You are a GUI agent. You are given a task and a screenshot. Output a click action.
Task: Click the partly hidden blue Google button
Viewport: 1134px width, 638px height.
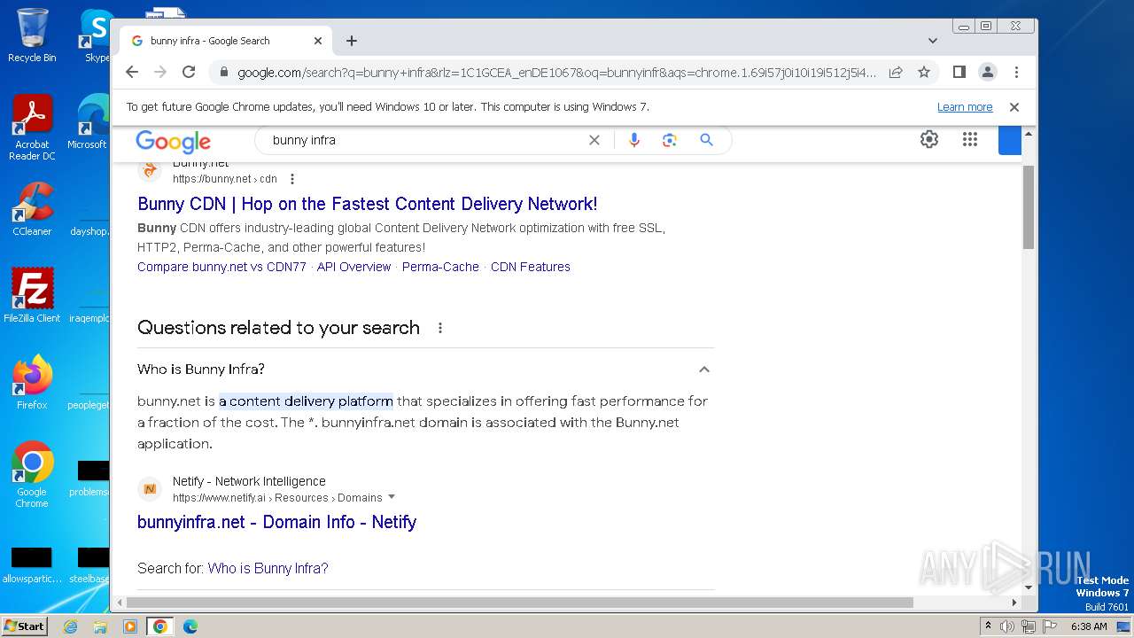pos(1010,140)
